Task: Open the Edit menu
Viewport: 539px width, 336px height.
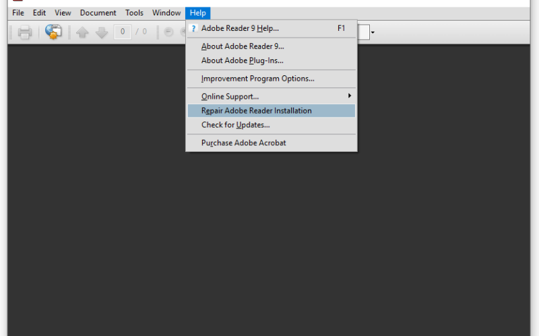Action: click(x=39, y=13)
